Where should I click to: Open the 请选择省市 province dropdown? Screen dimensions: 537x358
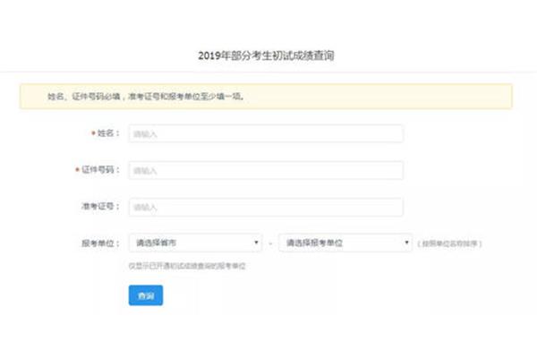tap(195, 243)
